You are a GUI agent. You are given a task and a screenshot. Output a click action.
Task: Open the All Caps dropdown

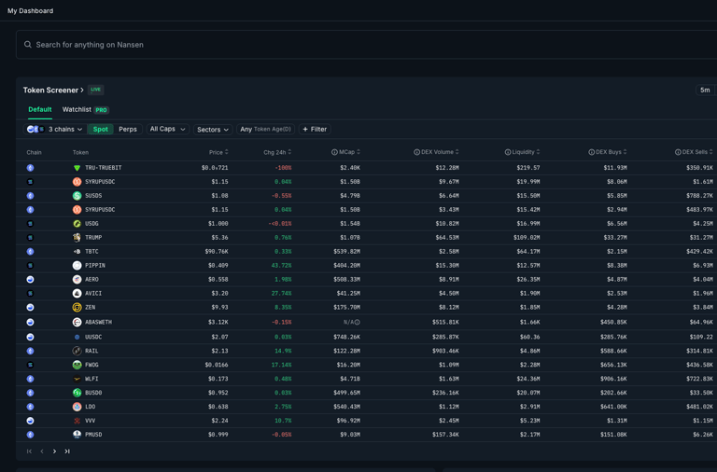(x=167, y=130)
